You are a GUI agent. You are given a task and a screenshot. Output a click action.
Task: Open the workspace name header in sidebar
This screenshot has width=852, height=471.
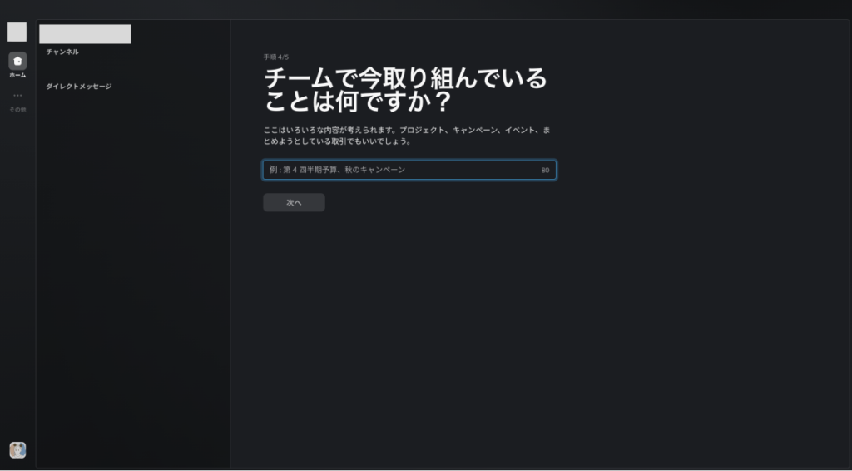pos(85,34)
